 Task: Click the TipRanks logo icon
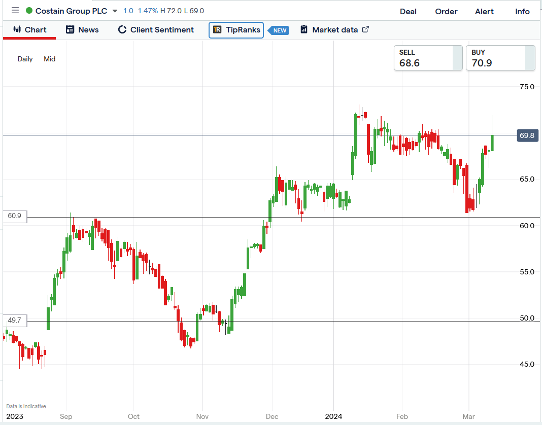[x=217, y=30]
